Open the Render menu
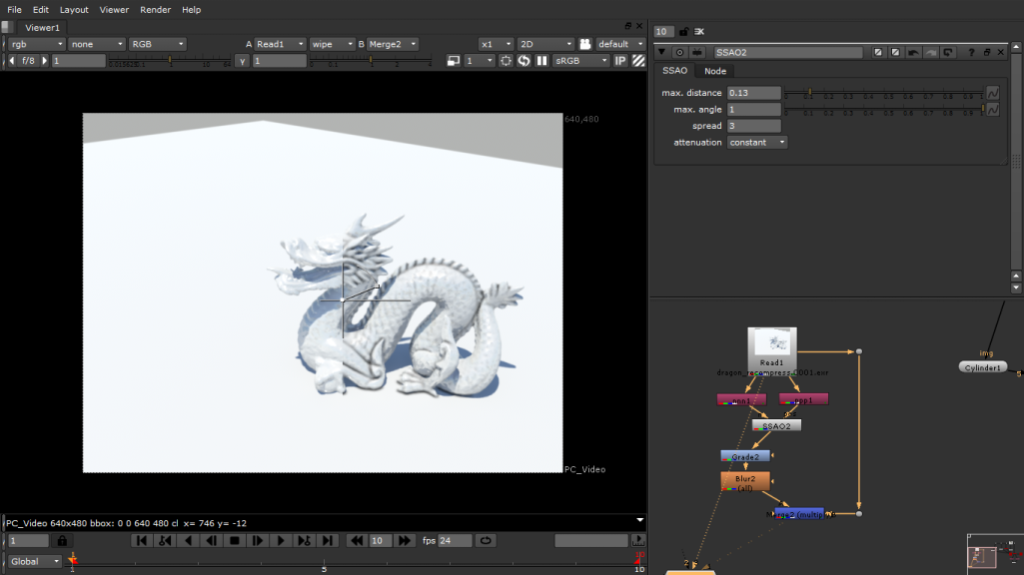Screen dimensions: 1024x575 coord(156,10)
